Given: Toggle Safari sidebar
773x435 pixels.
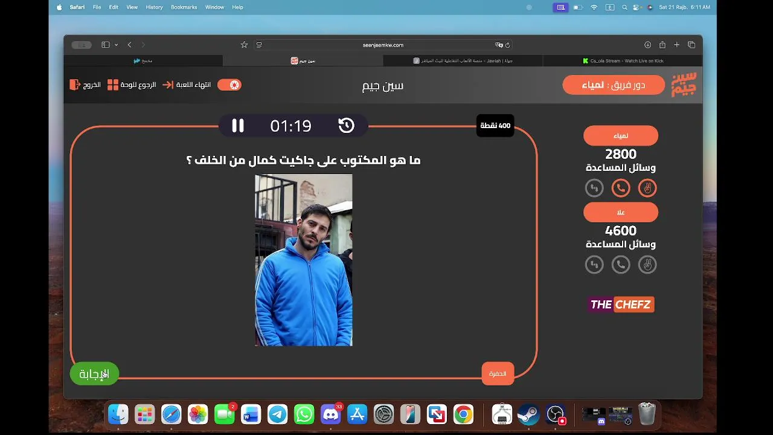Looking at the screenshot, I should [x=106, y=45].
